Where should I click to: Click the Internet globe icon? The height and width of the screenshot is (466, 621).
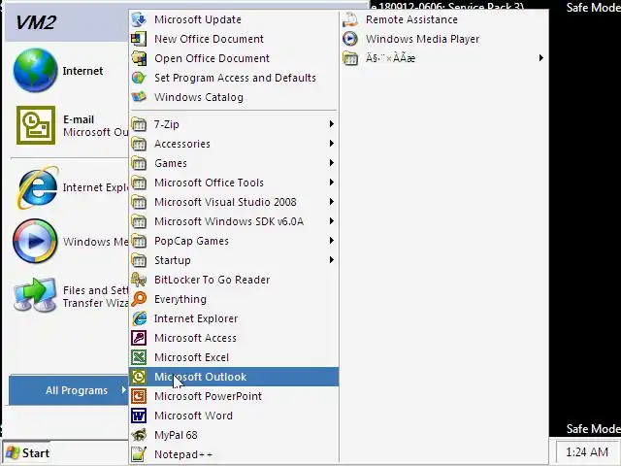35,70
